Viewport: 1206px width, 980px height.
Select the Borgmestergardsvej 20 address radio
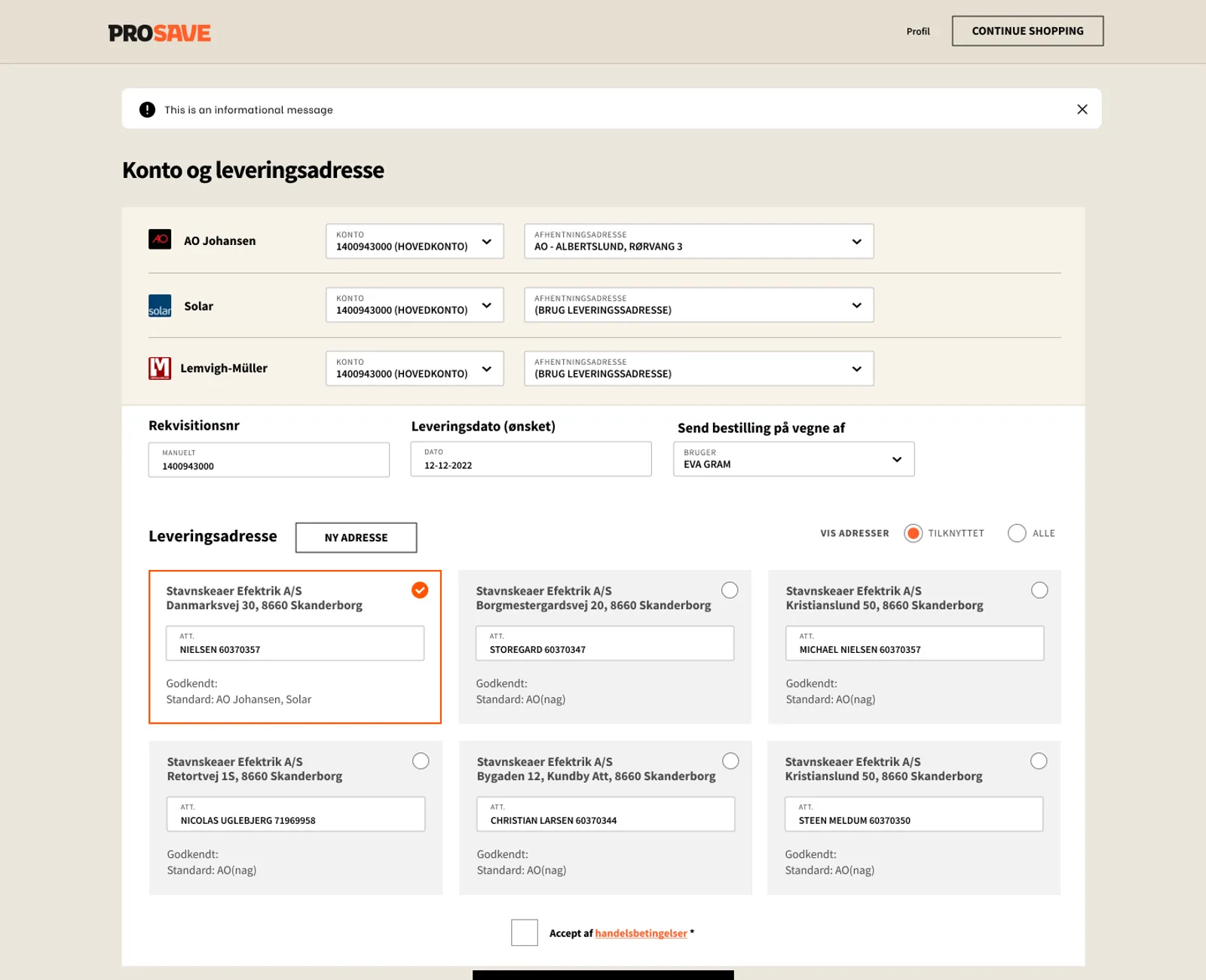[730, 590]
